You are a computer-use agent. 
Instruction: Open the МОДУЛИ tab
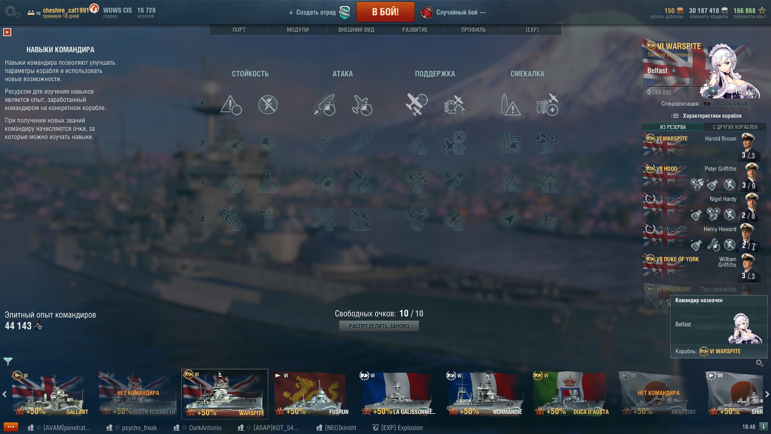coord(298,30)
